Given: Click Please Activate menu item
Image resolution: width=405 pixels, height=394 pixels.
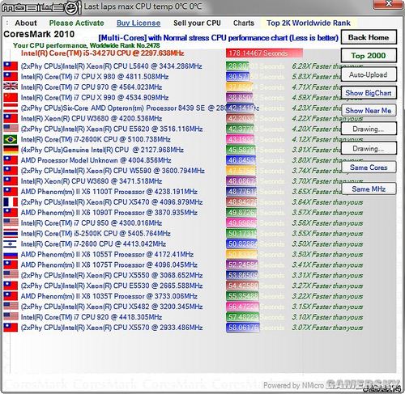Looking at the screenshot, I should coord(77,23).
